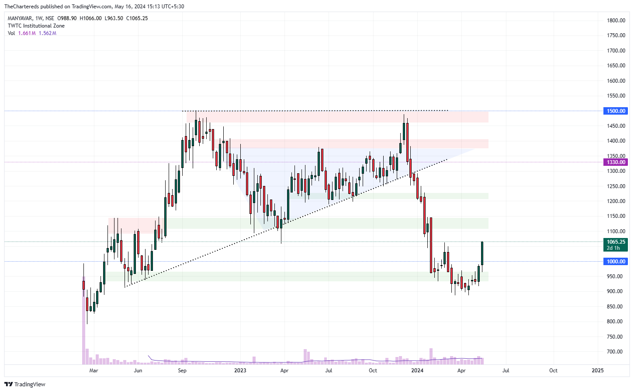The image size is (634, 392).
Task: Click the Jun label on time axis
Action: [x=138, y=371]
